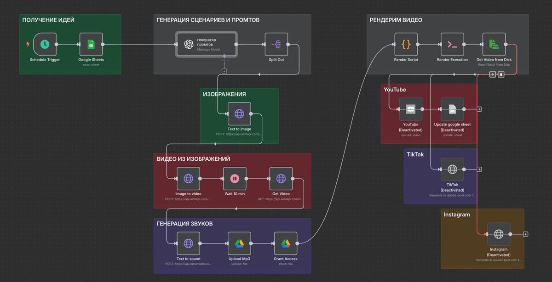Click the "Upload Mp3" node label
The width and height of the screenshot is (552, 282).
[239, 259]
